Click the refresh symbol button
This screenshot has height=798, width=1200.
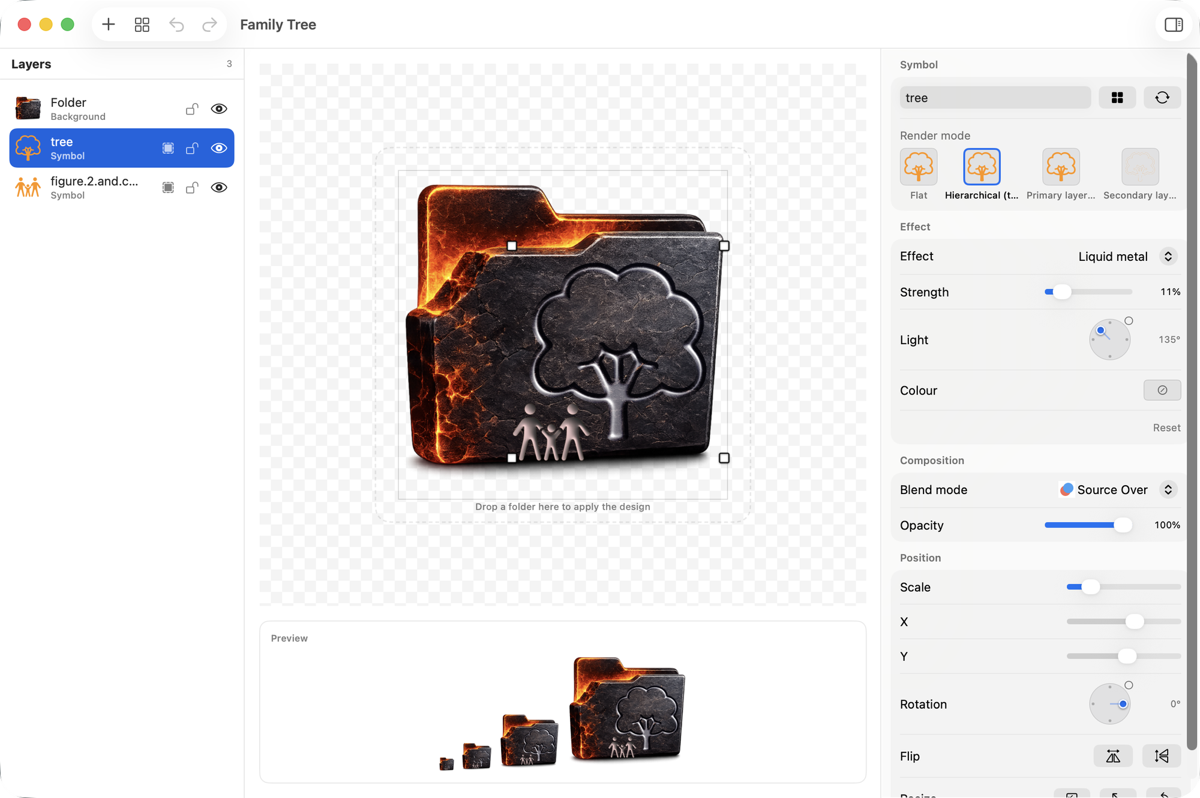pos(1162,98)
